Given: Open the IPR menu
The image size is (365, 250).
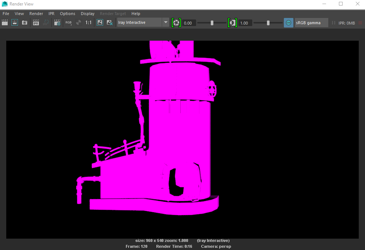Looking at the screenshot, I should (x=51, y=13).
